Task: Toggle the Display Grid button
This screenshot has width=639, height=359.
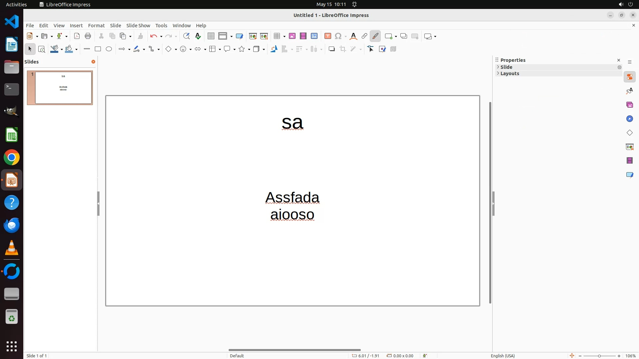Action: (x=211, y=36)
